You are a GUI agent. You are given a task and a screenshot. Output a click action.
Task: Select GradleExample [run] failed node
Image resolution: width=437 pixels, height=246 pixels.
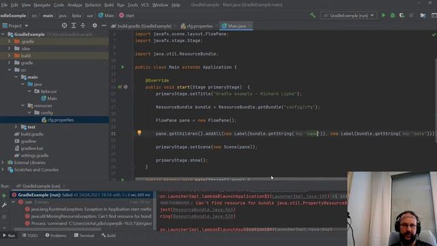tap(82, 195)
